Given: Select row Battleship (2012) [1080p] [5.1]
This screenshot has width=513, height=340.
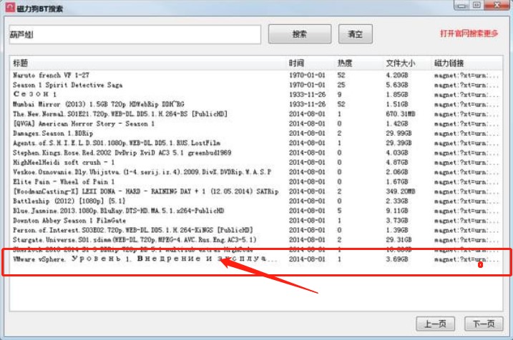Looking at the screenshot, I should 256,201.
